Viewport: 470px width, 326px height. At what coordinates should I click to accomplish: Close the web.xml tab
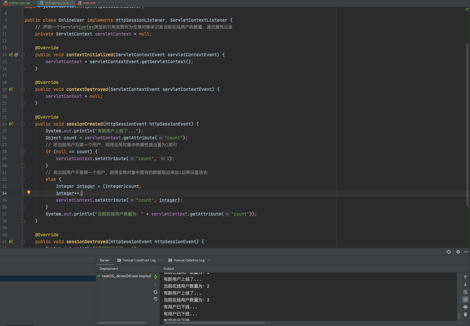(x=99, y=3)
